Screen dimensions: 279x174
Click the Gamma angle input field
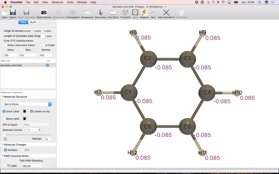click(x=46, y=55)
